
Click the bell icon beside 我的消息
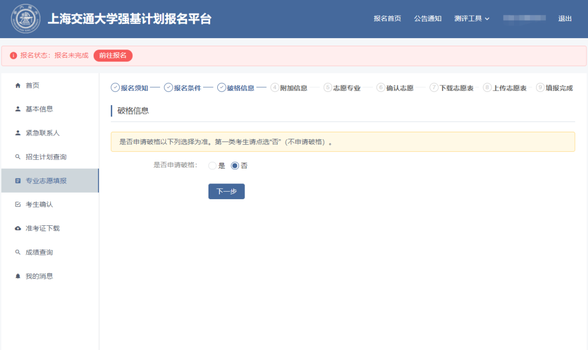17,277
